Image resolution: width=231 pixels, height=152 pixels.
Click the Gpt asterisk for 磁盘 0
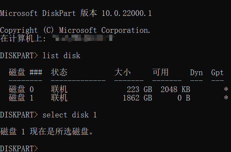(x=226, y=90)
